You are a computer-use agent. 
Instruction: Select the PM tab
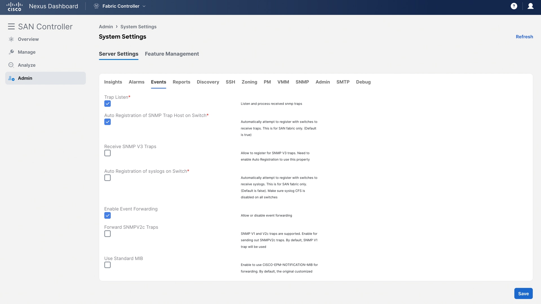coord(267,82)
